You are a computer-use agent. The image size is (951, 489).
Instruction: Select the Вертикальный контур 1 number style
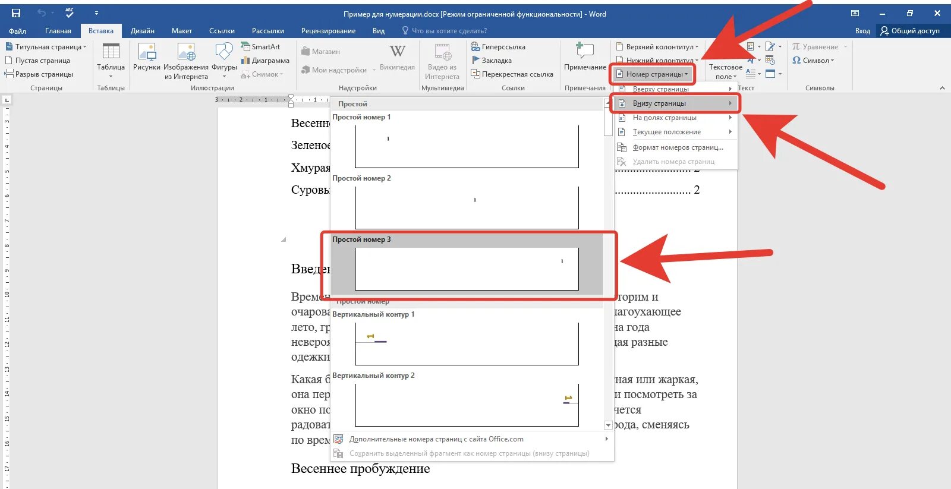click(x=467, y=339)
